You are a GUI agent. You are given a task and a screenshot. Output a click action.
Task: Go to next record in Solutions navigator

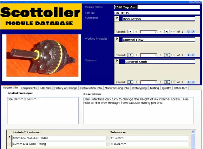click(160, 82)
